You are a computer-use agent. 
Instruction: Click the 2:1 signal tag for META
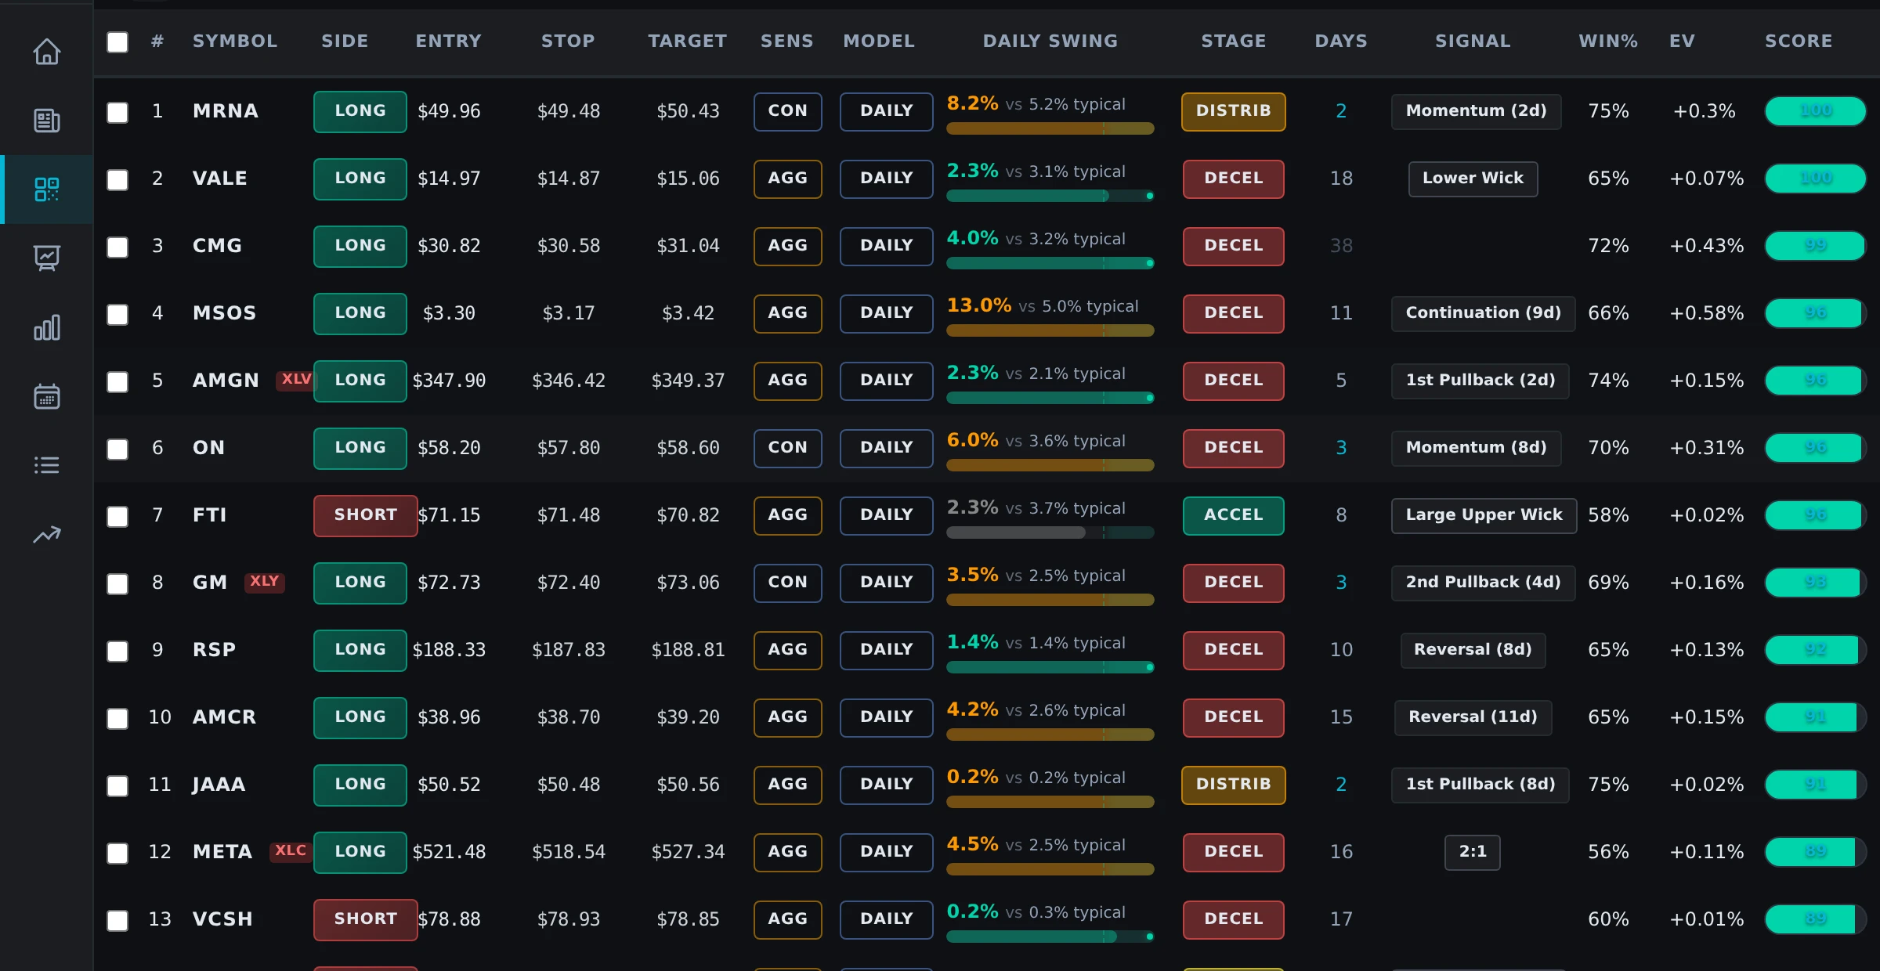click(x=1473, y=852)
